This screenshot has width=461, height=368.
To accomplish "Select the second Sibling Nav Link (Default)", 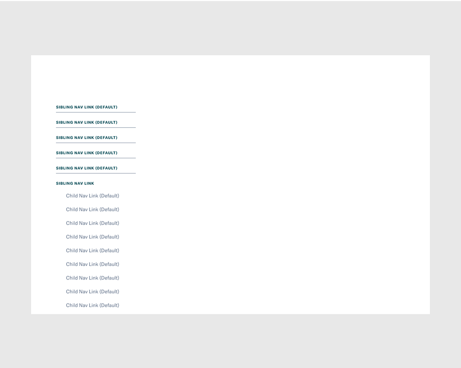I will point(86,123).
